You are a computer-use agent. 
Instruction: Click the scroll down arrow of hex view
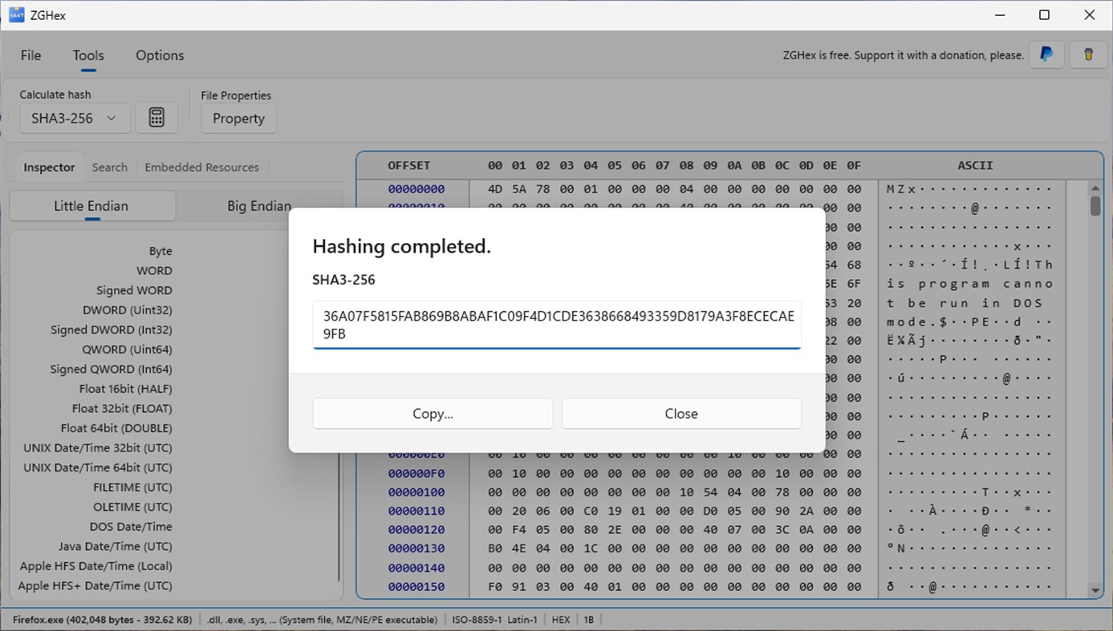[1095, 591]
